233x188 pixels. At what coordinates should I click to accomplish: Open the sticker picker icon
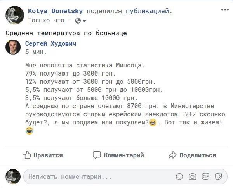218,177
